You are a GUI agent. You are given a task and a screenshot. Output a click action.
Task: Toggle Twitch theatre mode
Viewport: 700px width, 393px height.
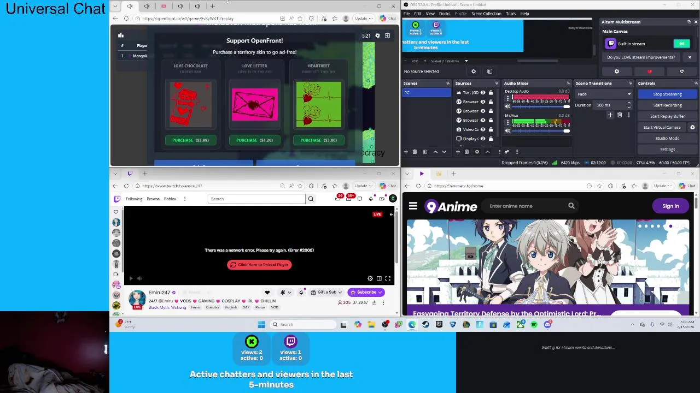coord(379,278)
